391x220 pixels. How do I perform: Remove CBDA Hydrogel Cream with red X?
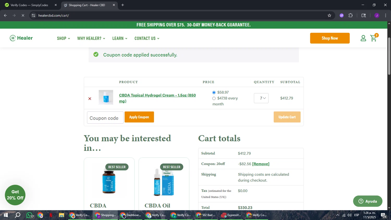pyautogui.click(x=90, y=99)
